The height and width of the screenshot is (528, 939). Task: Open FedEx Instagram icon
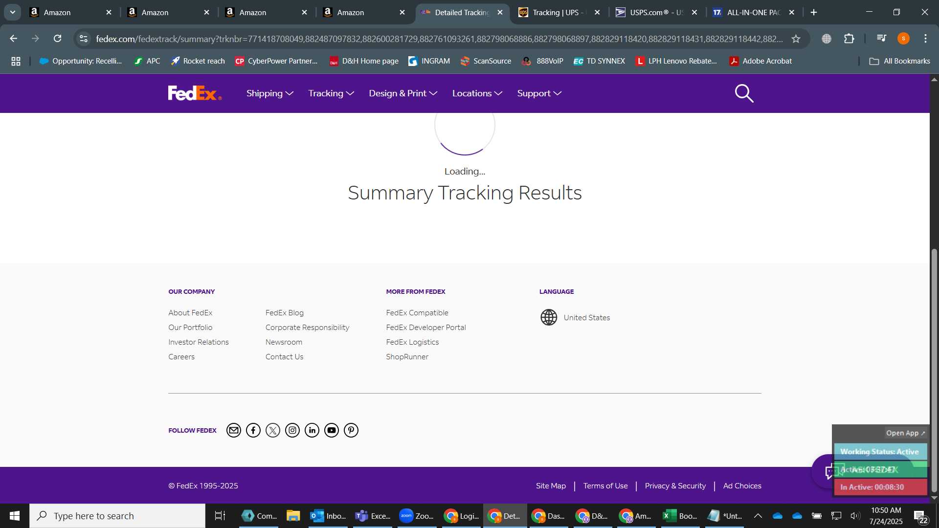point(292,430)
